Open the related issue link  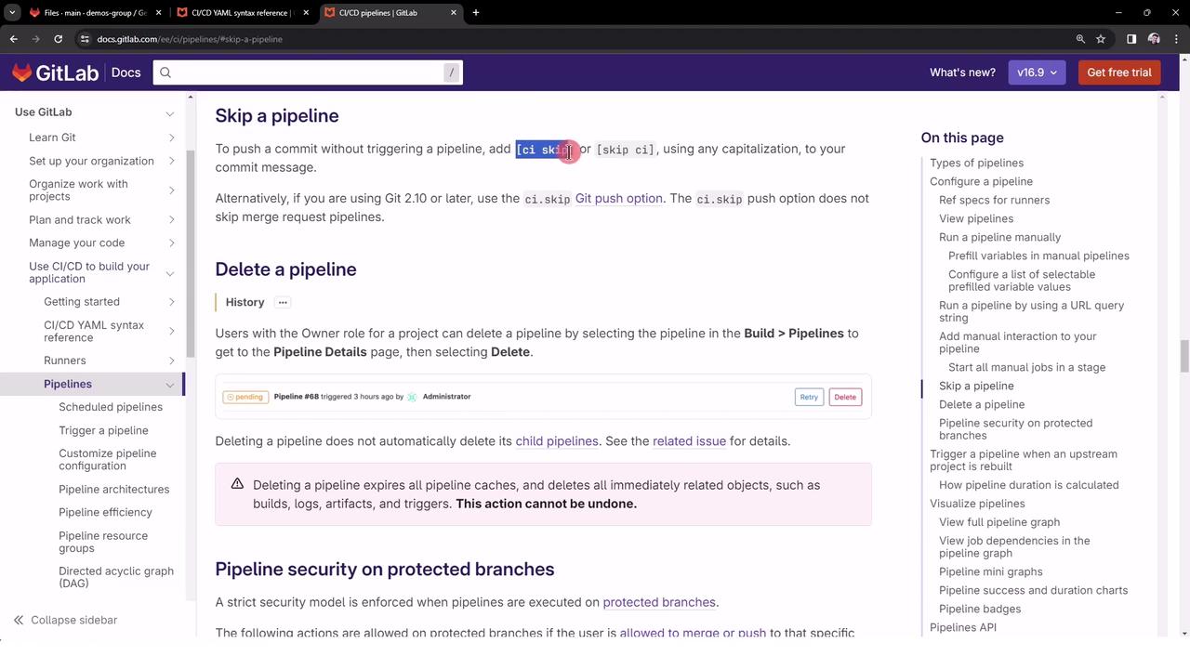click(x=689, y=441)
